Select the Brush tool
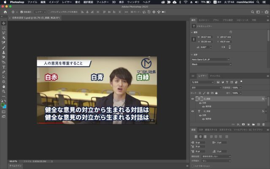This screenshot has width=270, height=169. [4, 47]
